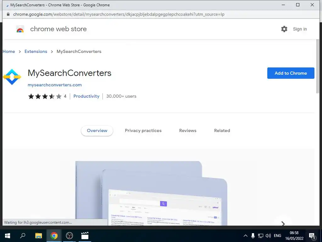This screenshot has height=242, width=322.
Task: Click the taskbar clock and date
Action: point(294,236)
